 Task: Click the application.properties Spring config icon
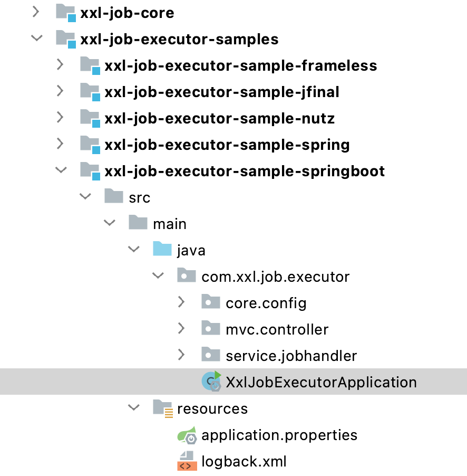click(187, 435)
